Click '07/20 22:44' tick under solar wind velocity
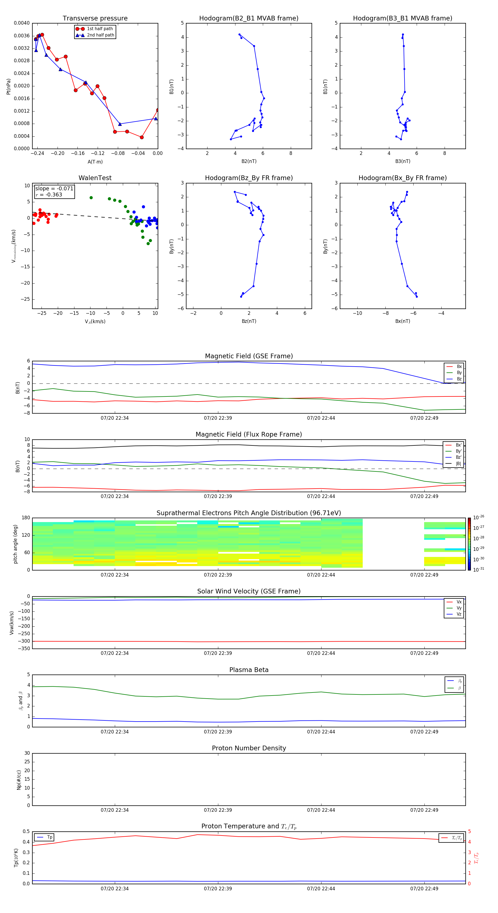The image size is (498, 913). click(321, 653)
